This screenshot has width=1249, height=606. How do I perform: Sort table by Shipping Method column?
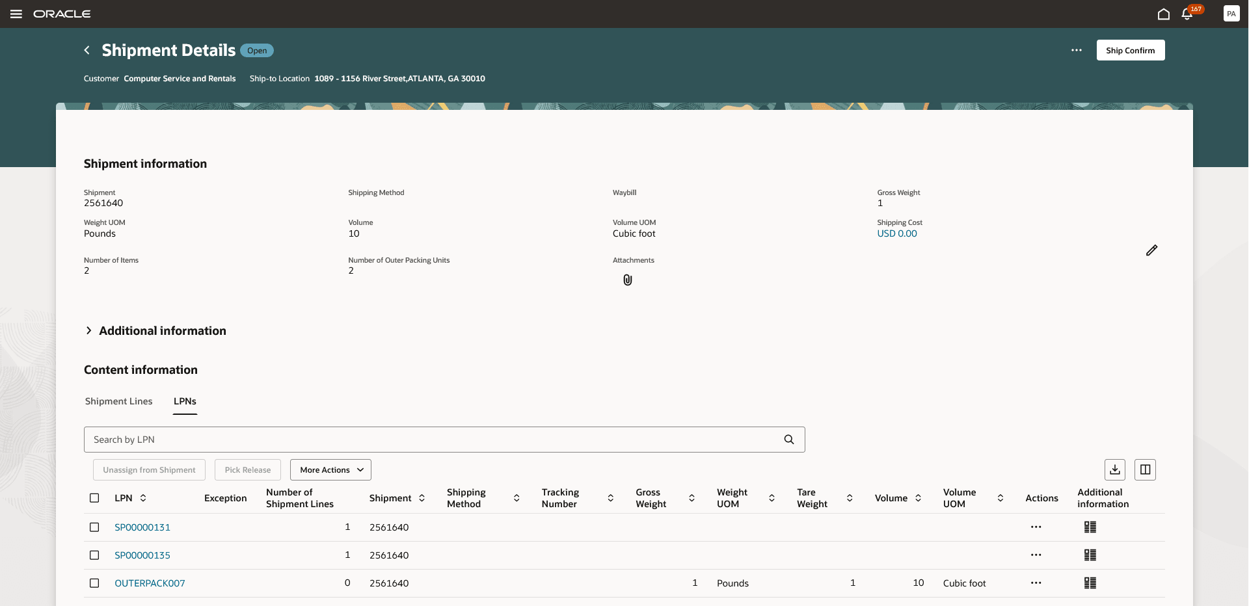tap(517, 498)
